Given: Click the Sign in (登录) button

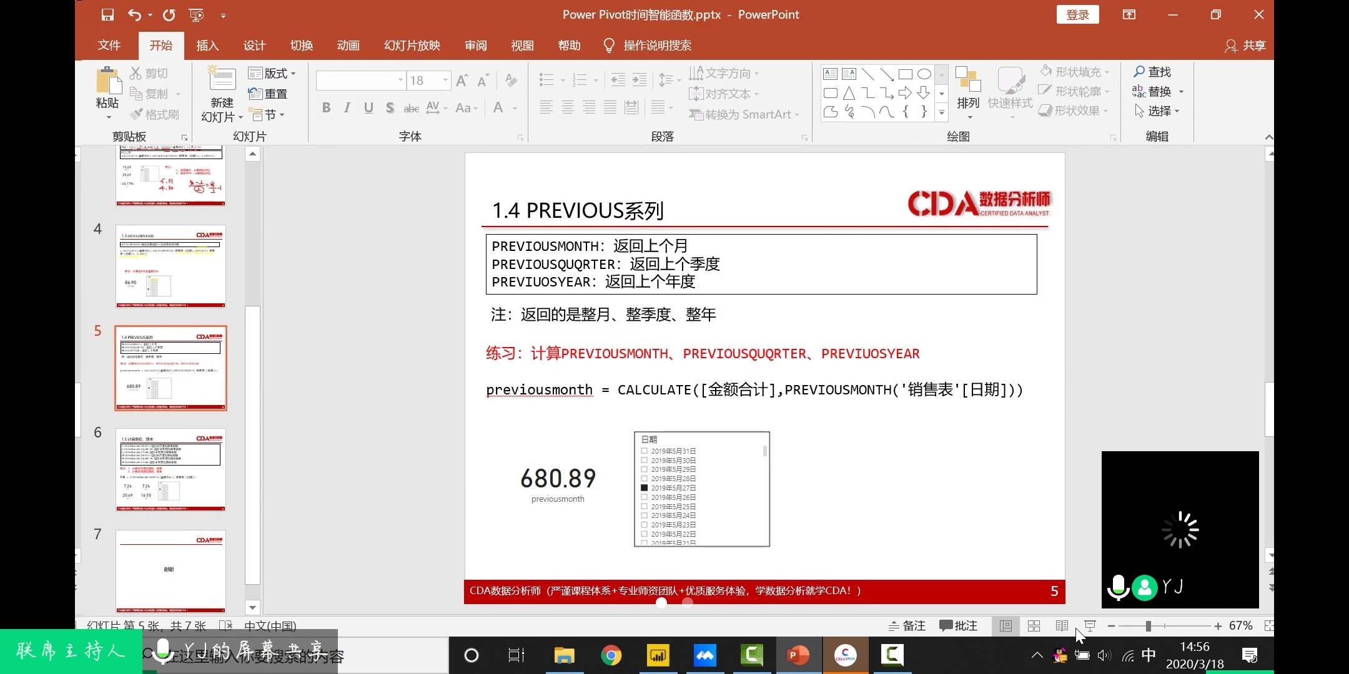Looking at the screenshot, I should click(x=1077, y=15).
